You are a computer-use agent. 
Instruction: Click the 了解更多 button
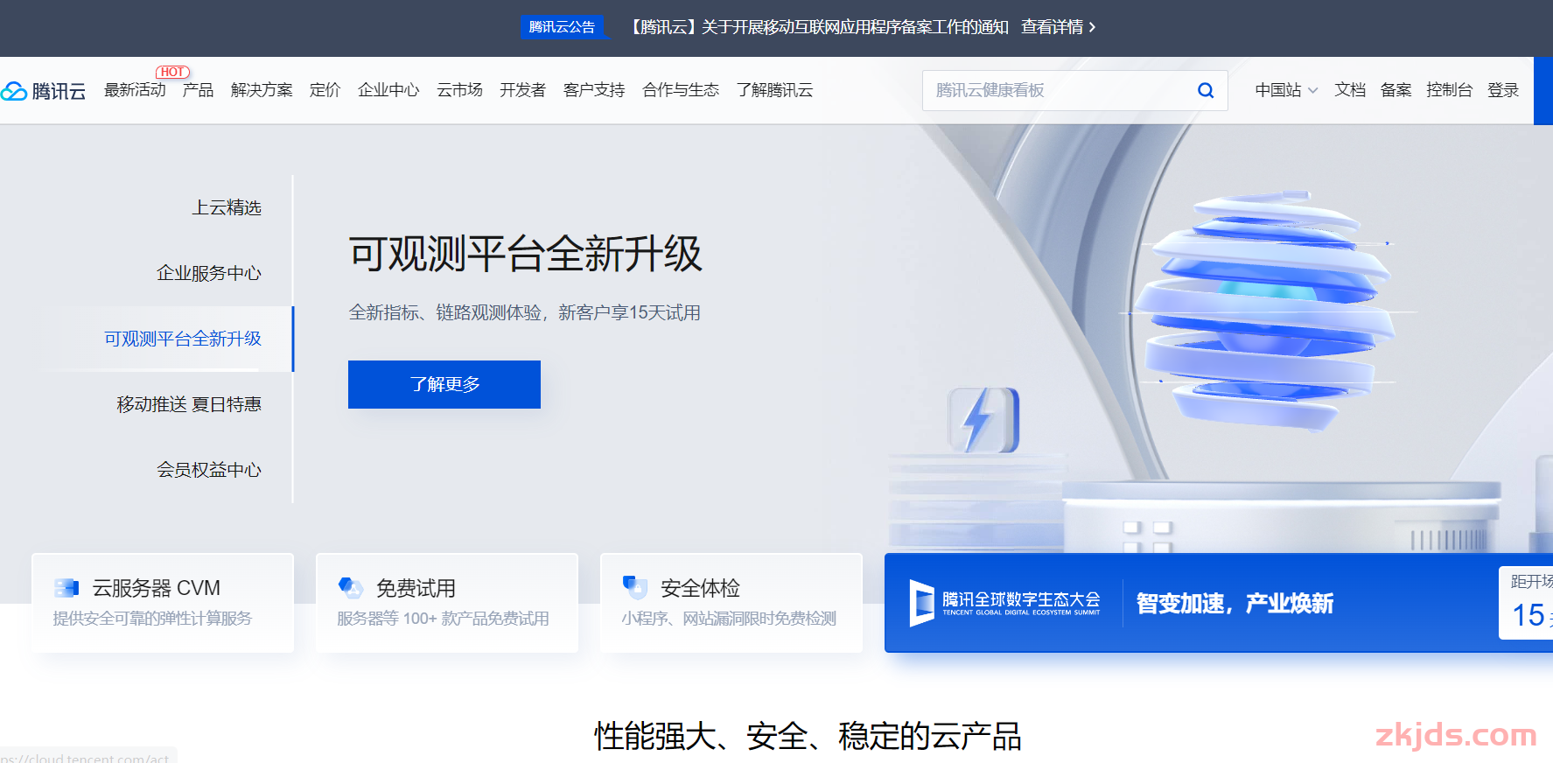click(x=444, y=384)
